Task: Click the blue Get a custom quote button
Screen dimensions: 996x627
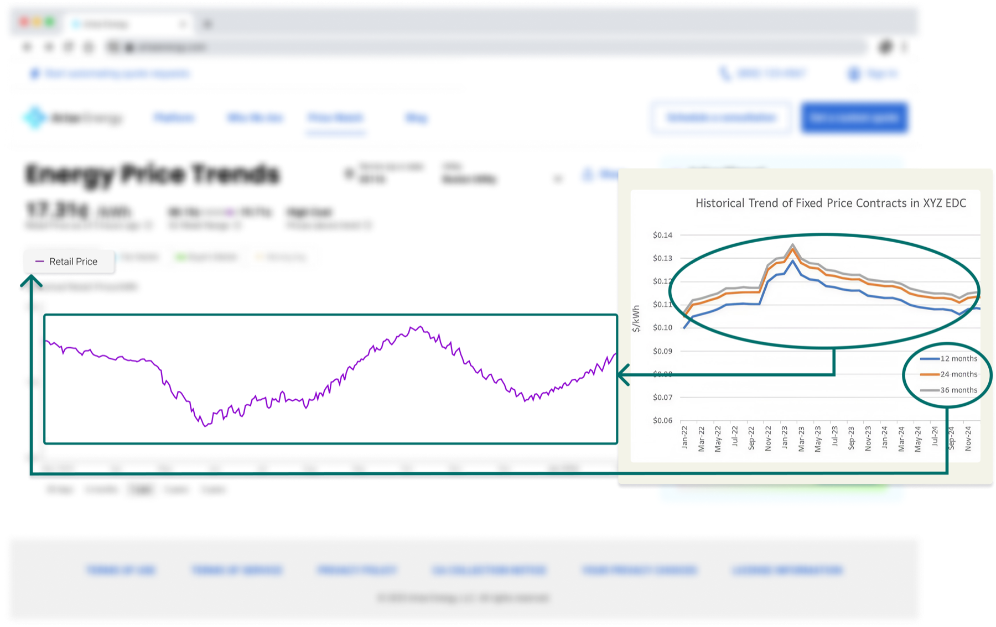Action: [854, 117]
